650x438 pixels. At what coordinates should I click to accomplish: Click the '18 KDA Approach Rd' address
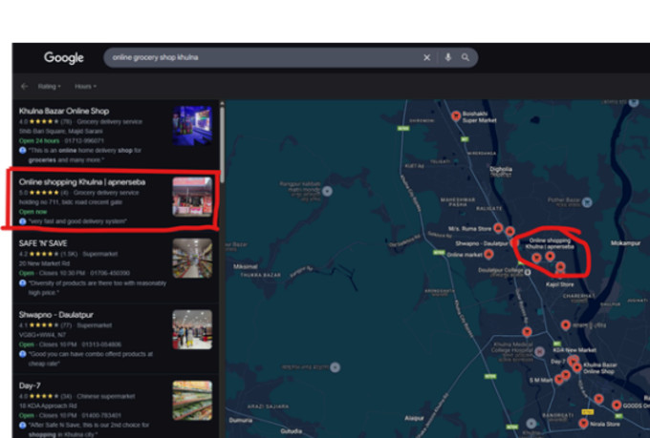point(48,406)
